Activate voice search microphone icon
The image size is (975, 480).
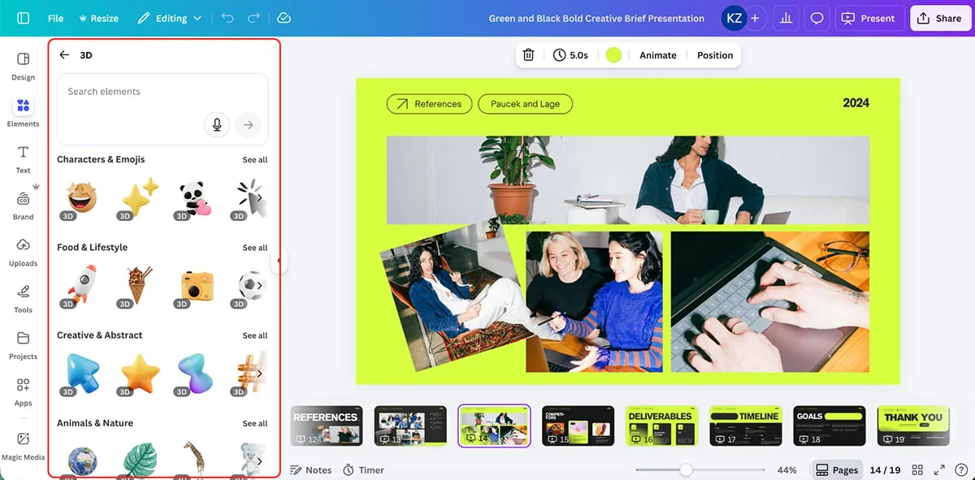coord(217,124)
